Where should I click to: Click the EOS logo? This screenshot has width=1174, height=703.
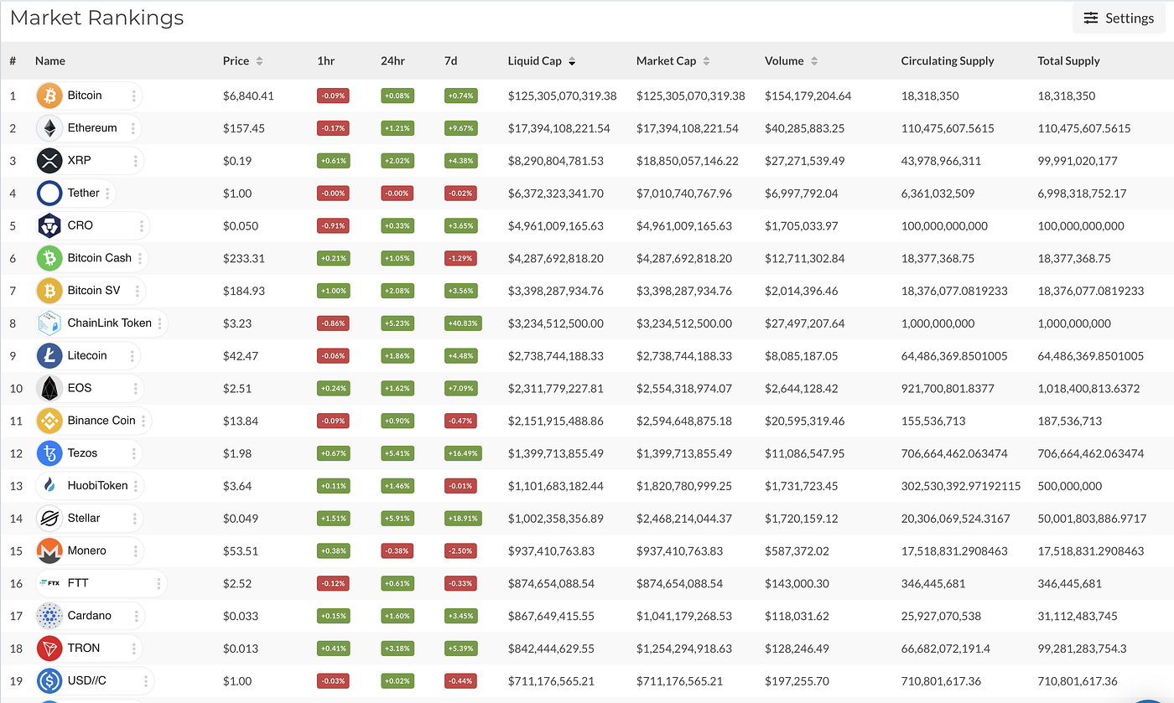[49, 388]
